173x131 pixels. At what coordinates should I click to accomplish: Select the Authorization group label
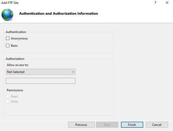click(15, 59)
